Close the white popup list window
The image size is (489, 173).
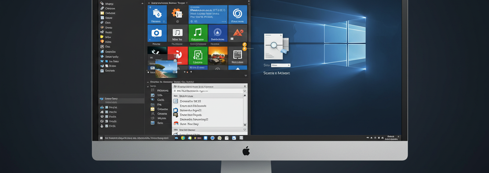point(245,86)
